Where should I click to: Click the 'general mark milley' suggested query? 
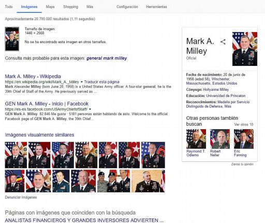click(x=107, y=58)
